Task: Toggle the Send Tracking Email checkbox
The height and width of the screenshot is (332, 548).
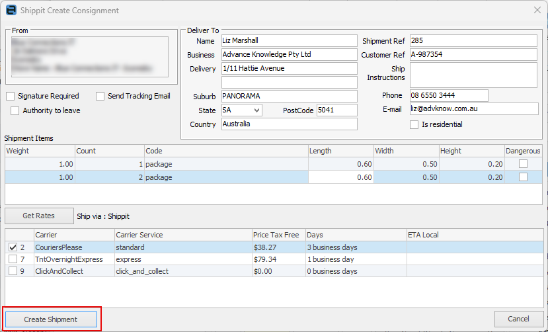Action: point(100,96)
